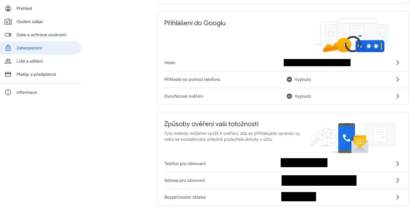
Task: Click the Vypnuto status icon for Dvoufázové ověření
Action: coord(289,96)
